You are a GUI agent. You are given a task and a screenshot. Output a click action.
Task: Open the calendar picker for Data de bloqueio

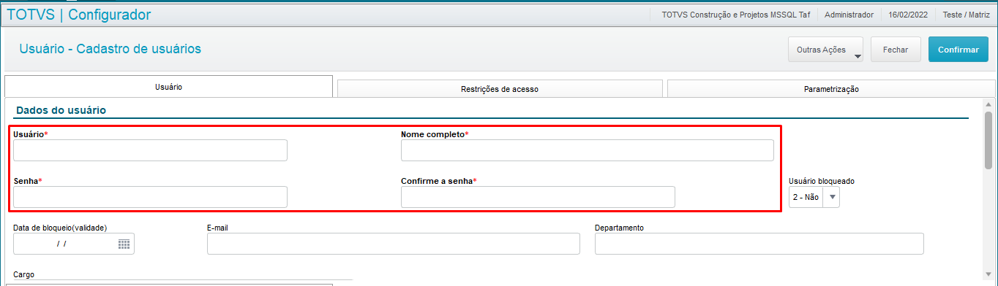(124, 244)
